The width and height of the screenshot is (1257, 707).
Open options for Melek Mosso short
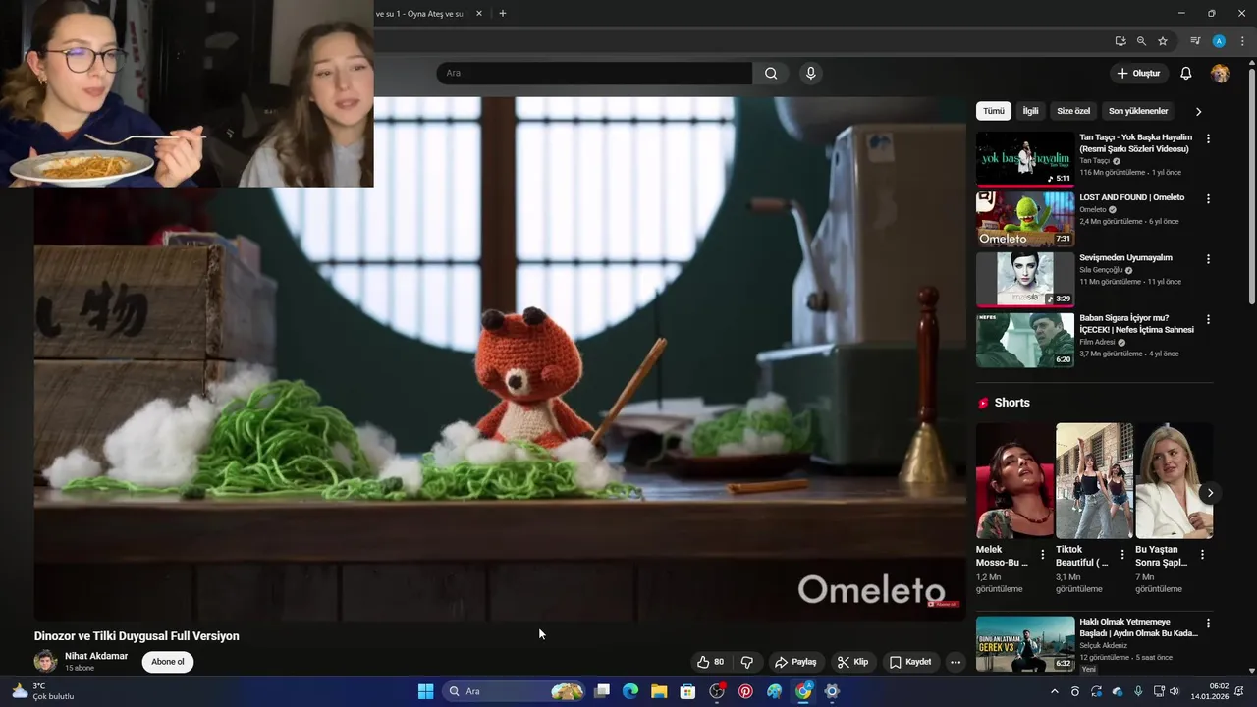click(1043, 555)
